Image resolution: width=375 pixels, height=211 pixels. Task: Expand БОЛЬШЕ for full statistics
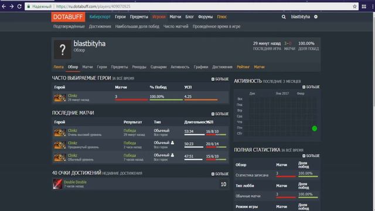tap(311, 156)
